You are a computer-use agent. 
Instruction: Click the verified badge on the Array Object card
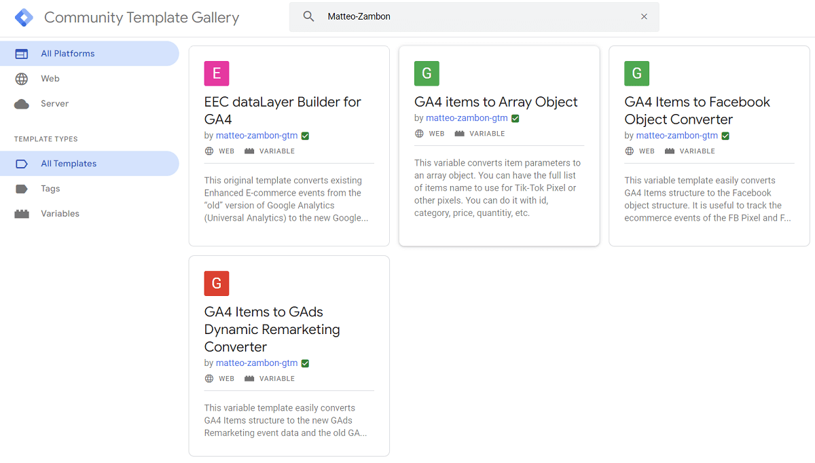[515, 118]
